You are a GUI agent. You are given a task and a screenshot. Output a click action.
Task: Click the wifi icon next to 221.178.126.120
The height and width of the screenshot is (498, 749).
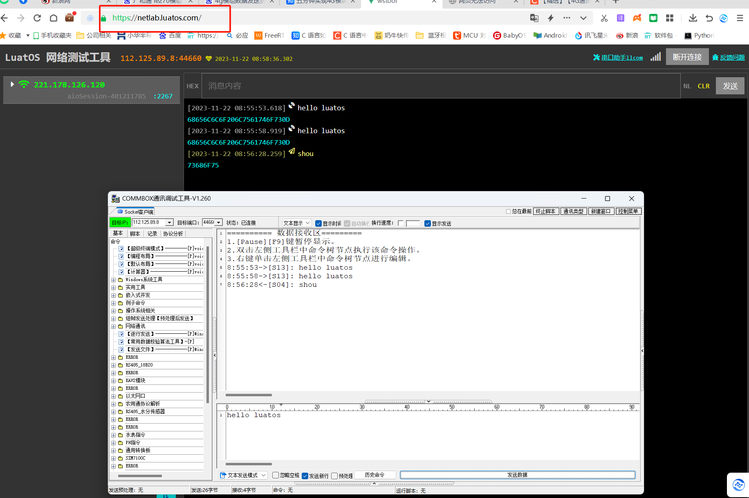click(24, 84)
